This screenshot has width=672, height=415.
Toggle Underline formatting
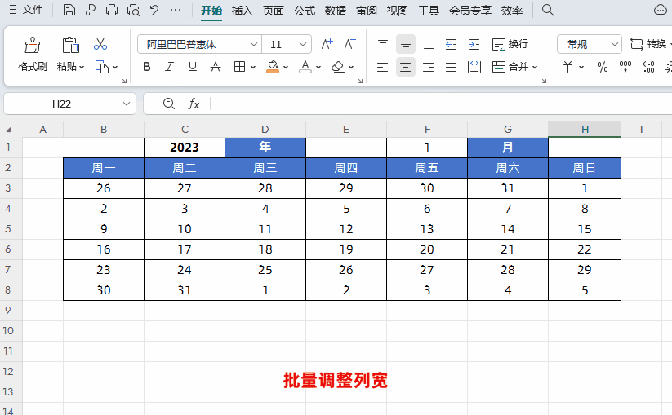point(193,66)
